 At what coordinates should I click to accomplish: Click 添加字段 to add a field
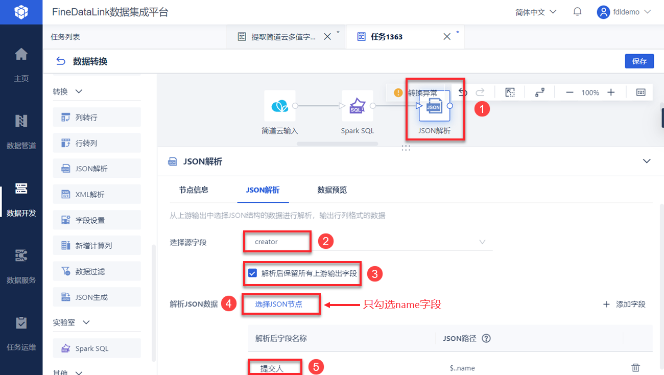point(624,304)
